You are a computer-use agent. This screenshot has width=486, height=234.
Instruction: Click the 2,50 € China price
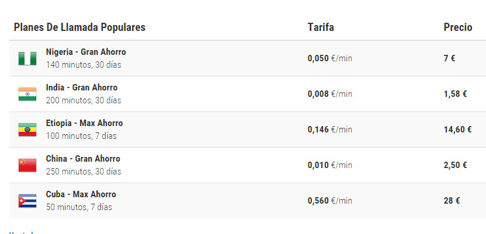click(x=455, y=165)
